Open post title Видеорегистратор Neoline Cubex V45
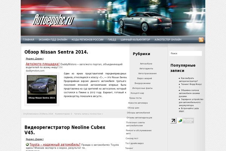 point(65,130)
